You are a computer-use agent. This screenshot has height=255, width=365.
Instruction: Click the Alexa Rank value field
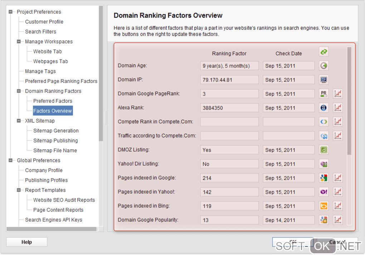tap(229, 108)
